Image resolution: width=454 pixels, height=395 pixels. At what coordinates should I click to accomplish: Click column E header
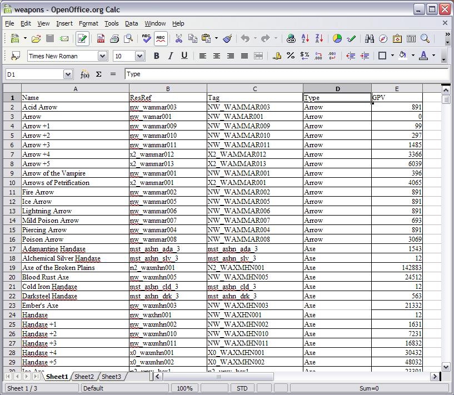coord(397,88)
